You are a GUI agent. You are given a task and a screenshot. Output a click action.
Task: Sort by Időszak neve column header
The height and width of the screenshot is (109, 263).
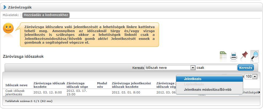coord(16,85)
